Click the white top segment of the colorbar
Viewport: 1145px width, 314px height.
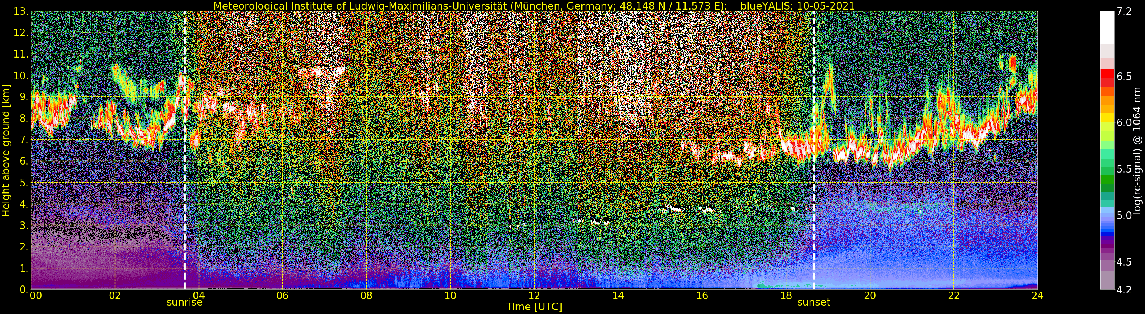tap(1107, 27)
